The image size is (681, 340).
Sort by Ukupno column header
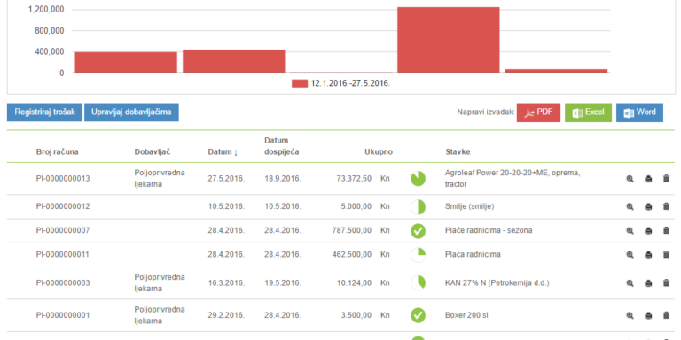click(x=379, y=151)
